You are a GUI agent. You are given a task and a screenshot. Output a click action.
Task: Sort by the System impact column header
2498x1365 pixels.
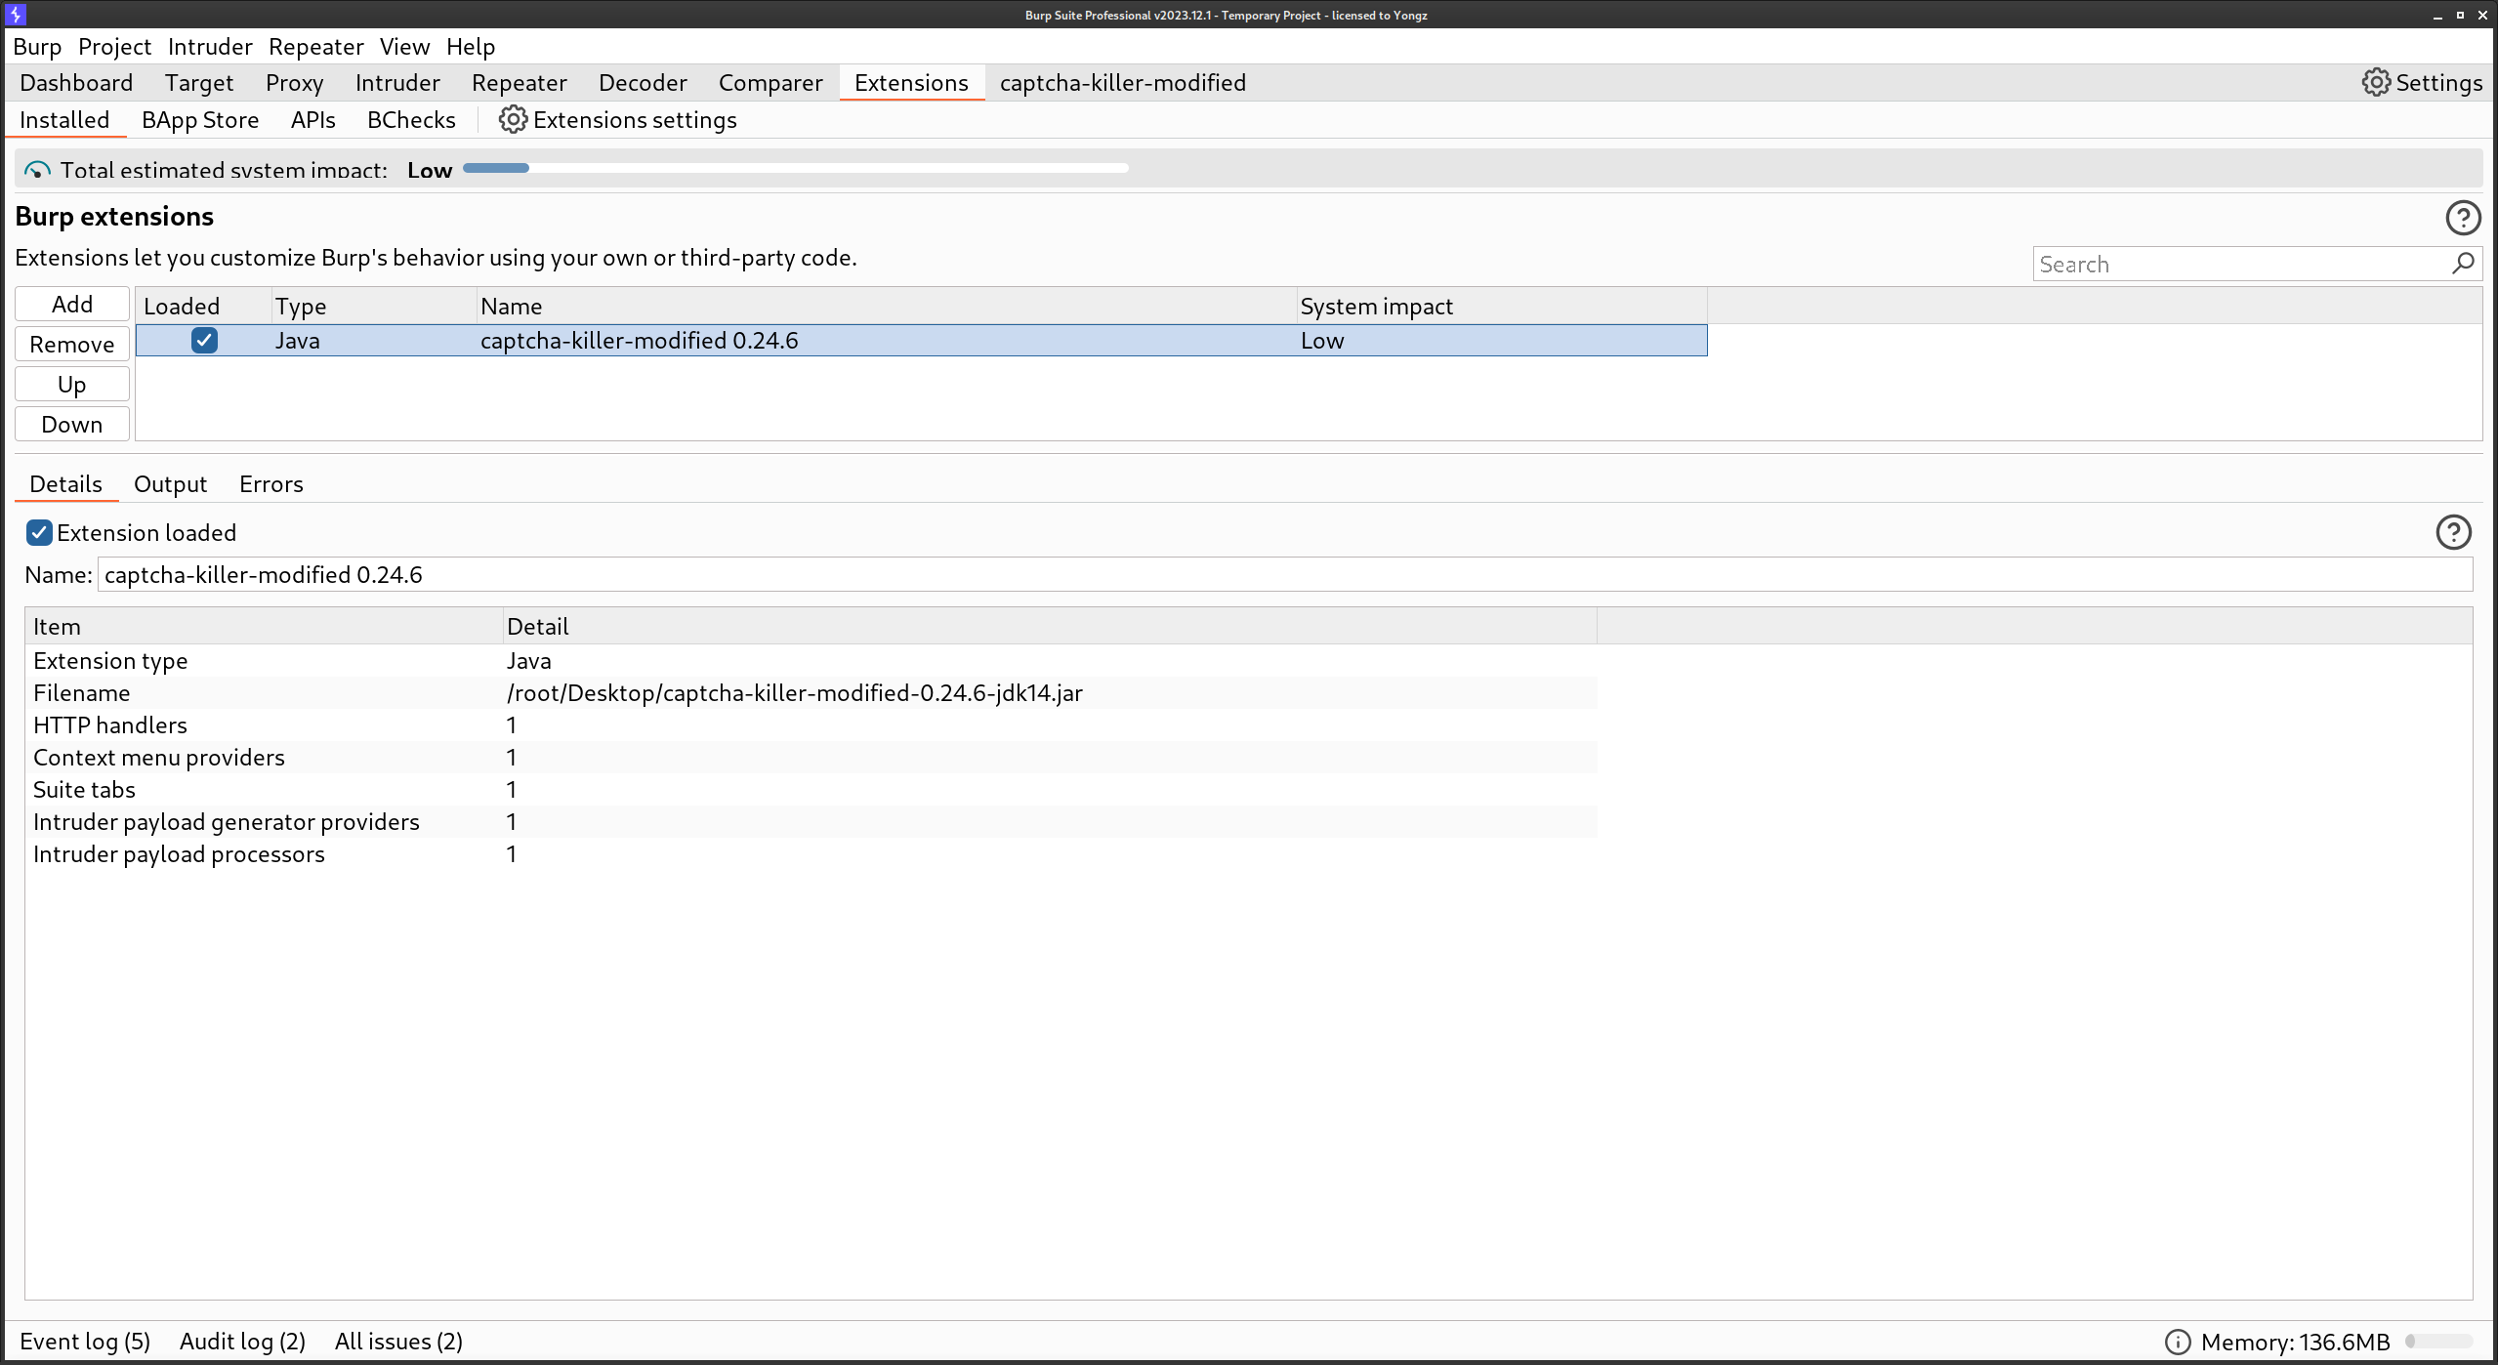click(1502, 306)
